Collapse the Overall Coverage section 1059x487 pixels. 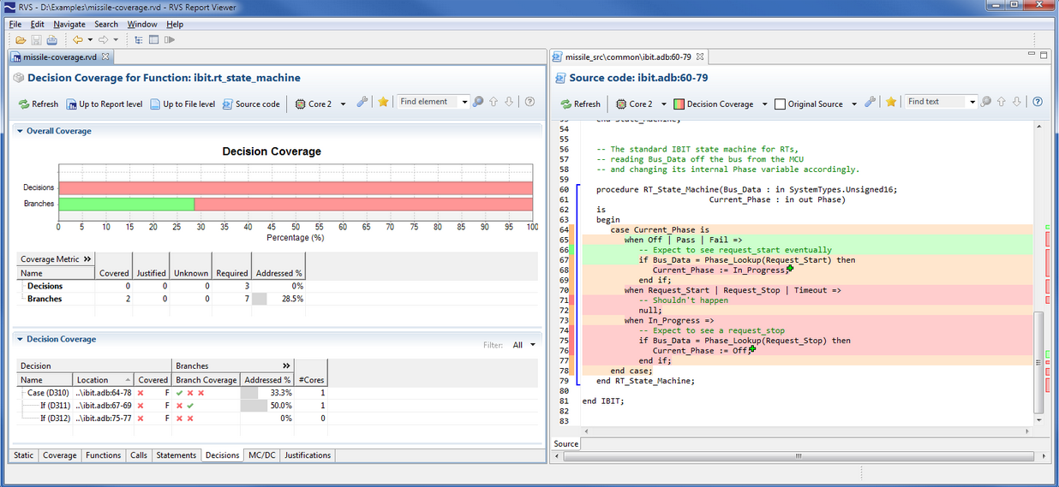[19, 132]
